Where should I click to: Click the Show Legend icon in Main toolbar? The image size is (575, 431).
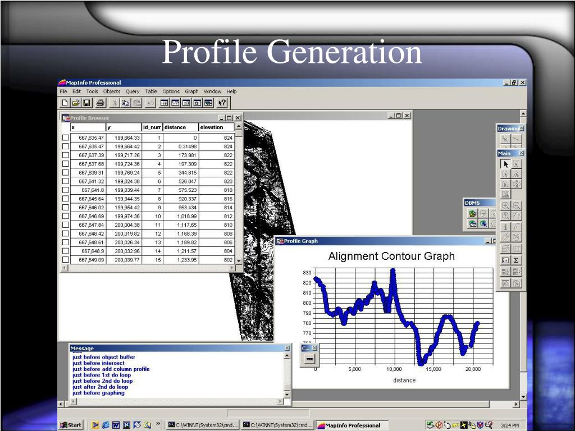point(505,260)
